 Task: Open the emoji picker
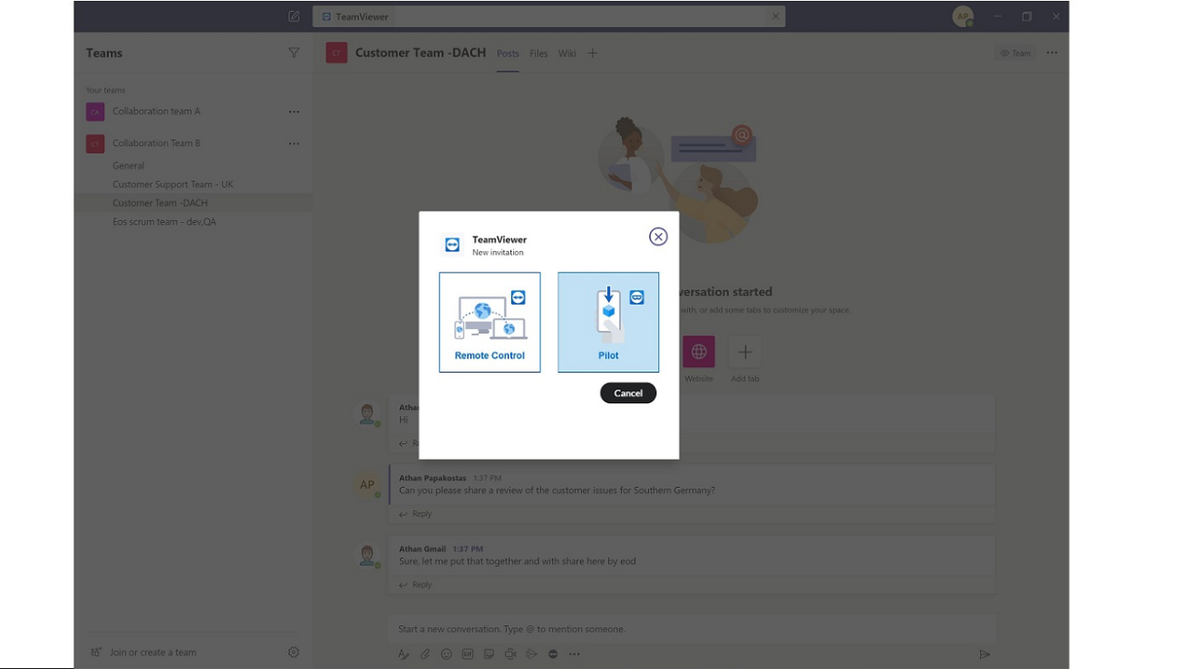[x=446, y=654]
